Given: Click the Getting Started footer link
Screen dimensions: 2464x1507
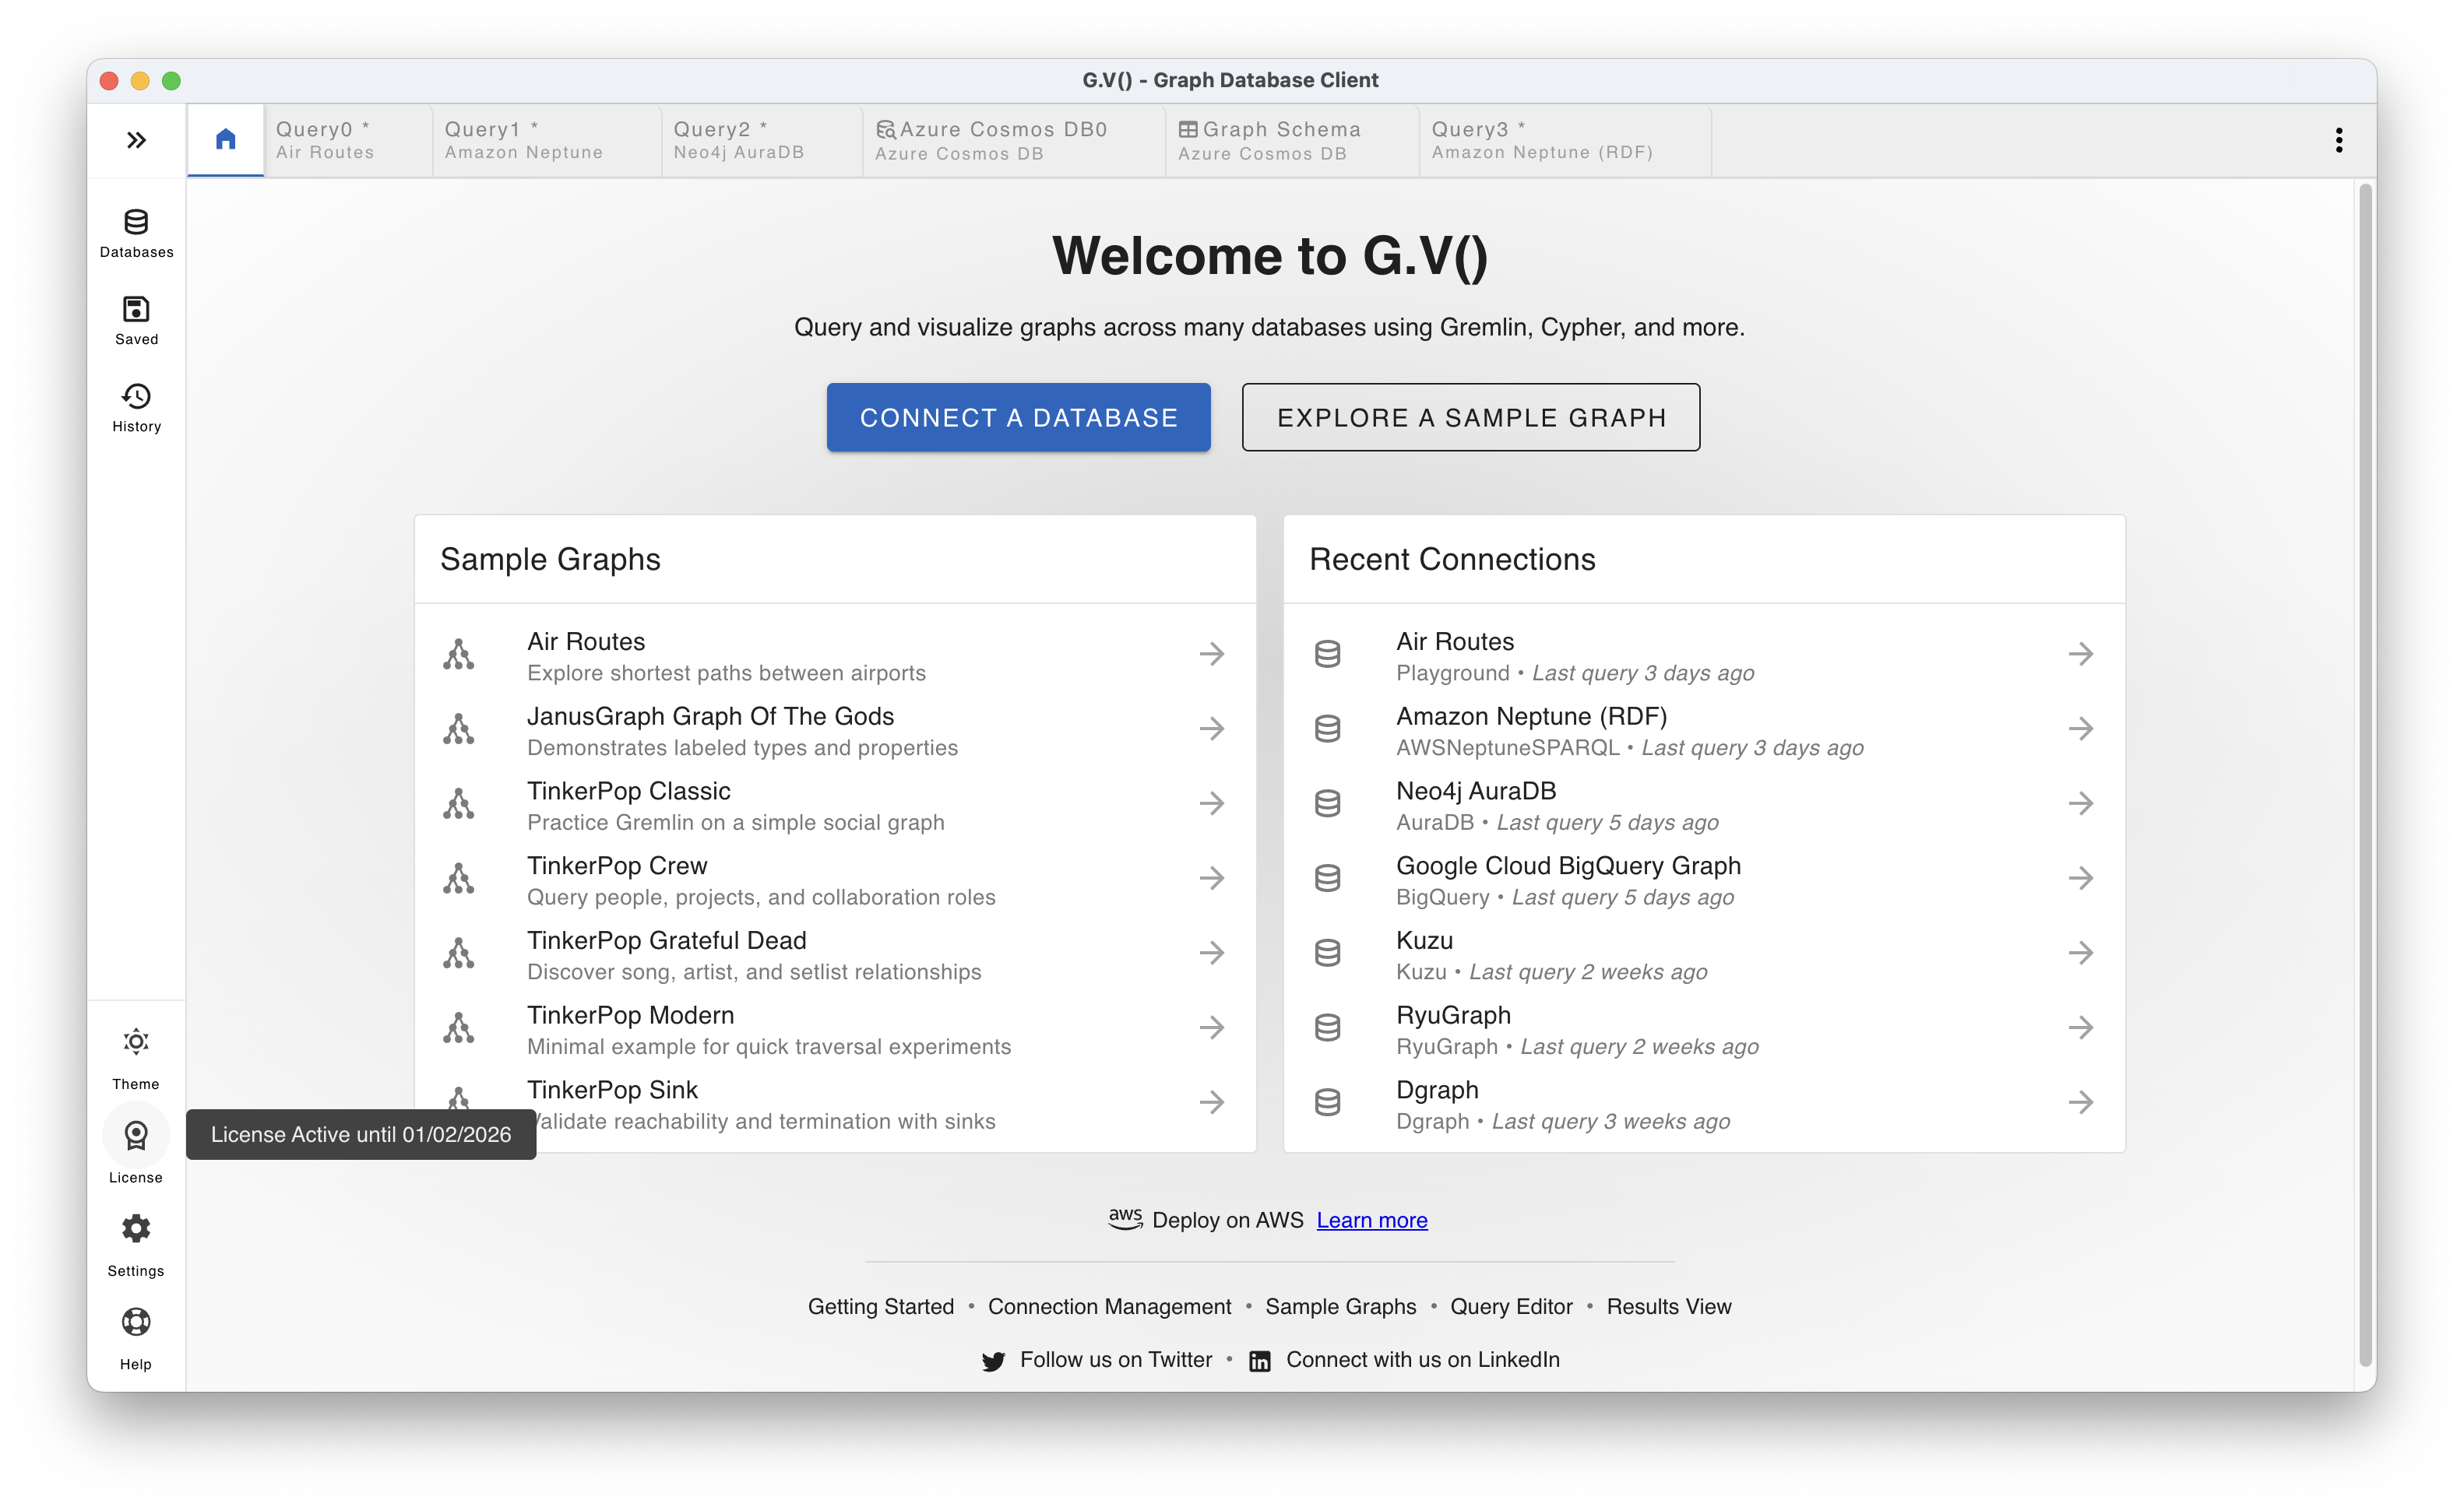Looking at the screenshot, I should click(x=881, y=1306).
